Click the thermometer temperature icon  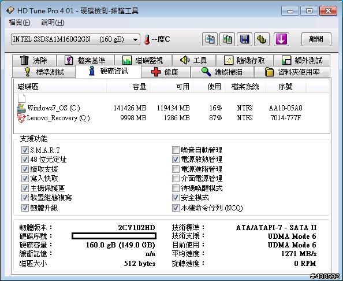coord(147,40)
